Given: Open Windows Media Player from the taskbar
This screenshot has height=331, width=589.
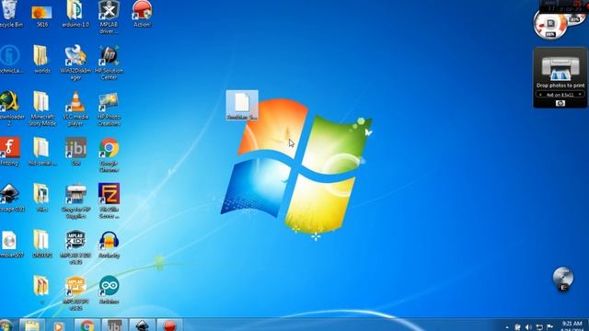Looking at the screenshot, I should (59, 325).
